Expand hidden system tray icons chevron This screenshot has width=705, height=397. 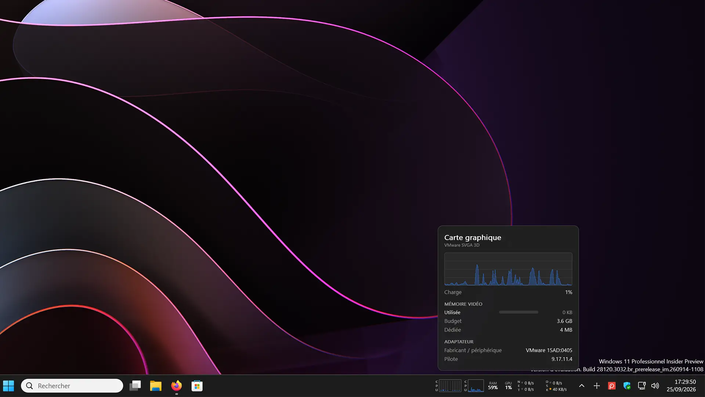582,386
